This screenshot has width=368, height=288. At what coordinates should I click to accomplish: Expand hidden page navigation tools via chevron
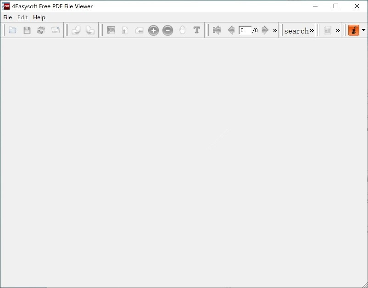pyautogui.click(x=275, y=30)
